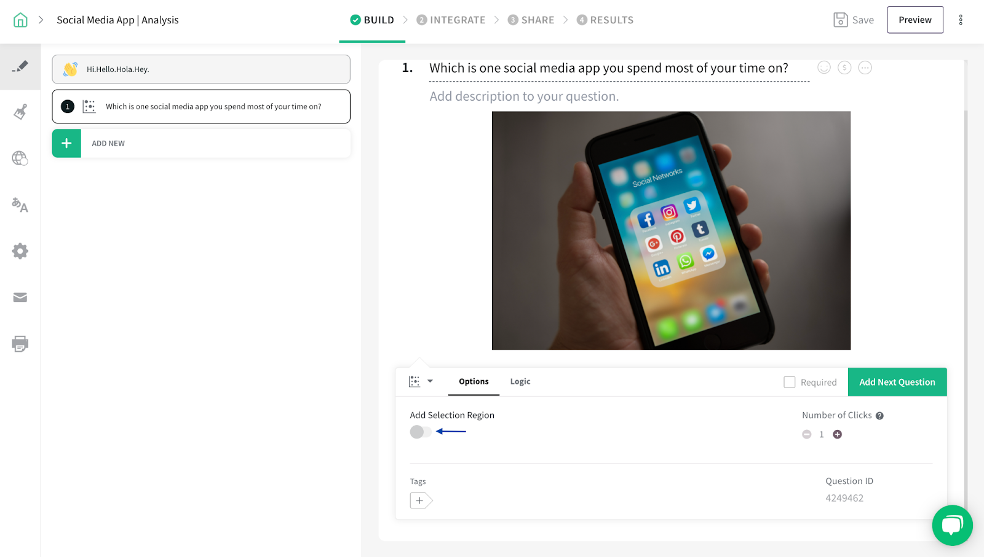984x557 pixels.
Task: Decrease the number of clicks
Action: (807, 434)
